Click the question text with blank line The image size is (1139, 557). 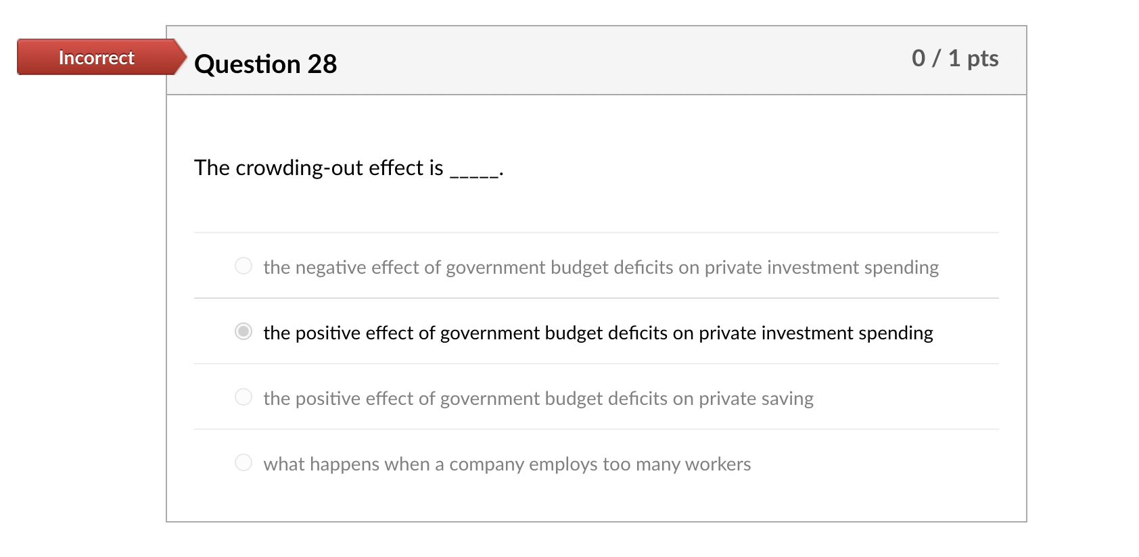click(x=349, y=168)
